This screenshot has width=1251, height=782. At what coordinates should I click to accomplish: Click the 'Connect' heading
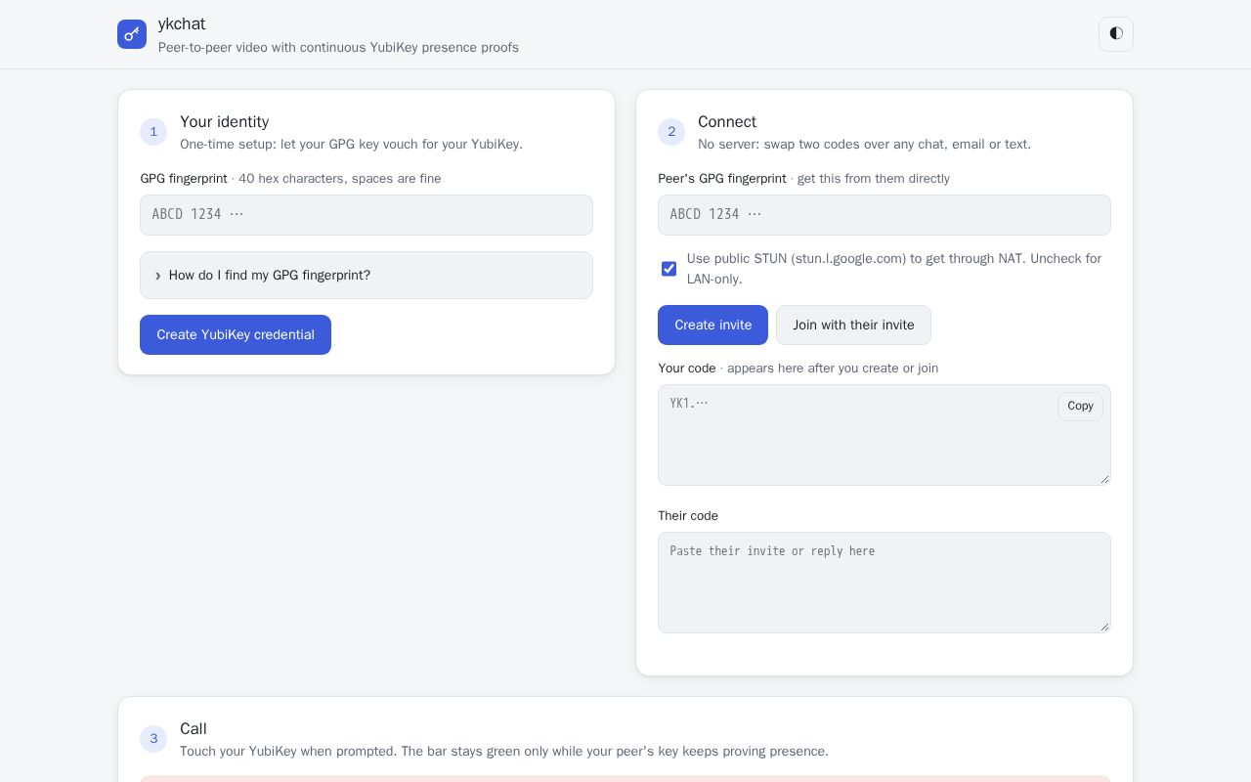(x=727, y=121)
